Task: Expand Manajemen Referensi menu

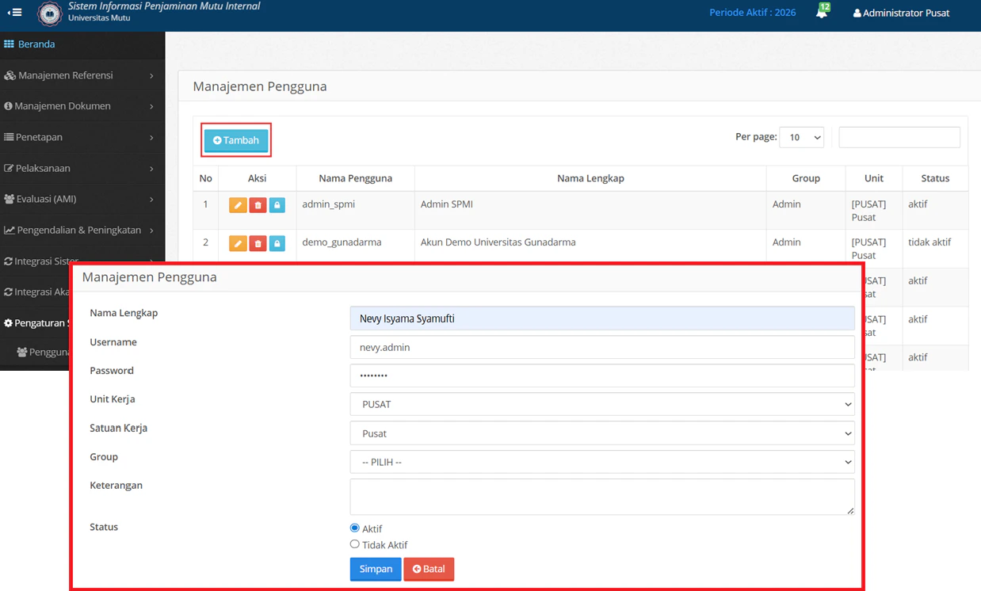Action: point(82,75)
